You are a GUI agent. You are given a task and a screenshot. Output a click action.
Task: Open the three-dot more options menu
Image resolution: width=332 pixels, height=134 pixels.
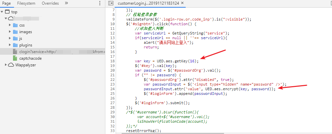click(x=100, y=3)
